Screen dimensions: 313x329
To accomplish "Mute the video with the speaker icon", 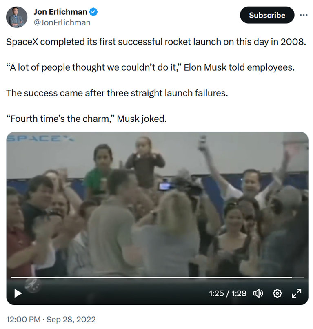I will click(258, 293).
